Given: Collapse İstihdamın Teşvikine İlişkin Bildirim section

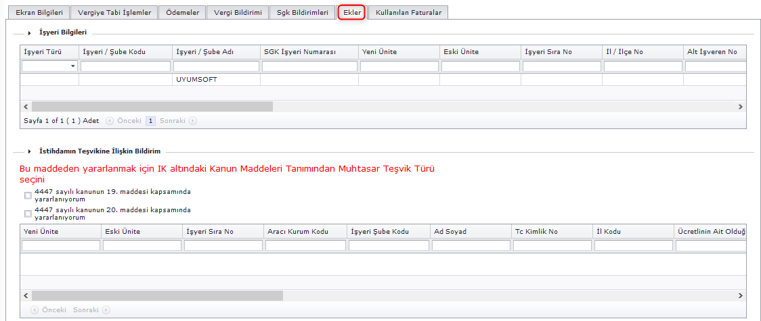Looking at the screenshot, I should point(30,151).
